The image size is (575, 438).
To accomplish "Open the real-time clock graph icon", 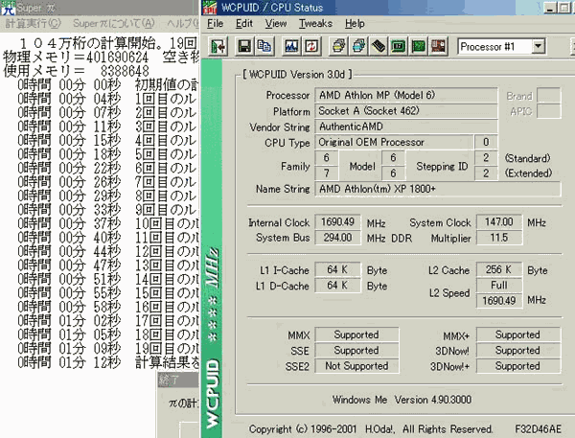I will (x=291, y=46).
